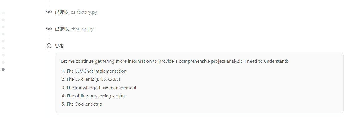
Task: Select the dark active navigation dot
Action: click(3, 69)
